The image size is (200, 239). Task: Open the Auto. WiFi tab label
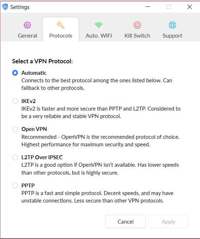pyautogui.click(x=99, y=36)
